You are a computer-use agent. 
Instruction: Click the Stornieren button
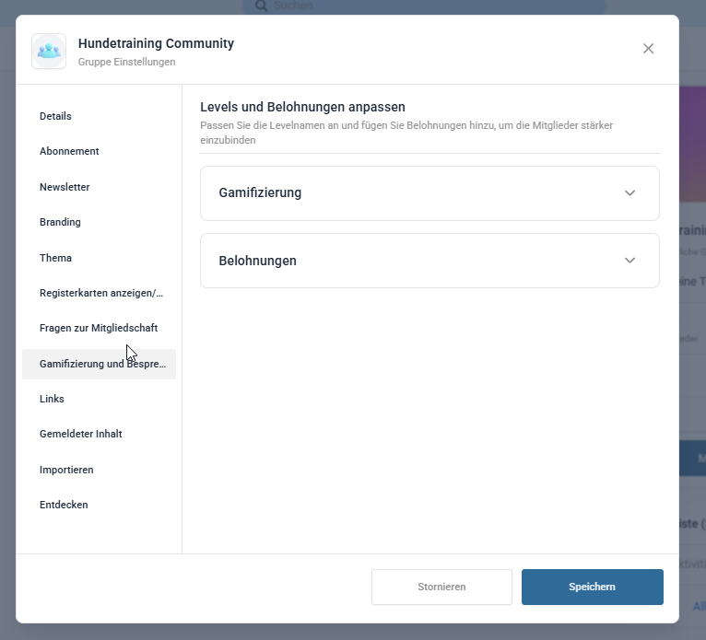441,587
